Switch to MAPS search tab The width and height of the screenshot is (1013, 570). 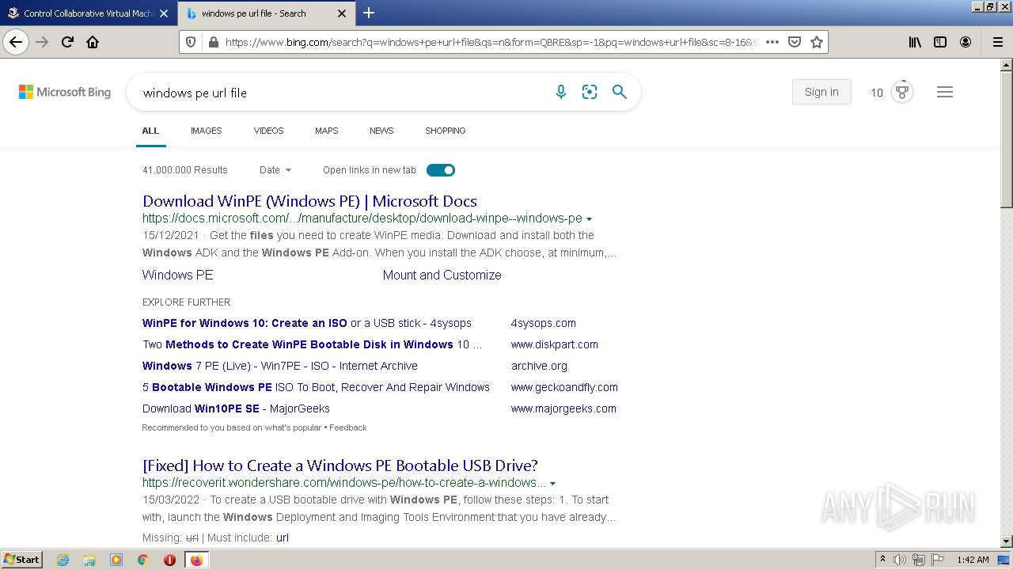(326, 131)
